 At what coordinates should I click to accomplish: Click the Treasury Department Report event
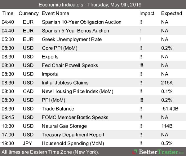click(x=73, y=135)
